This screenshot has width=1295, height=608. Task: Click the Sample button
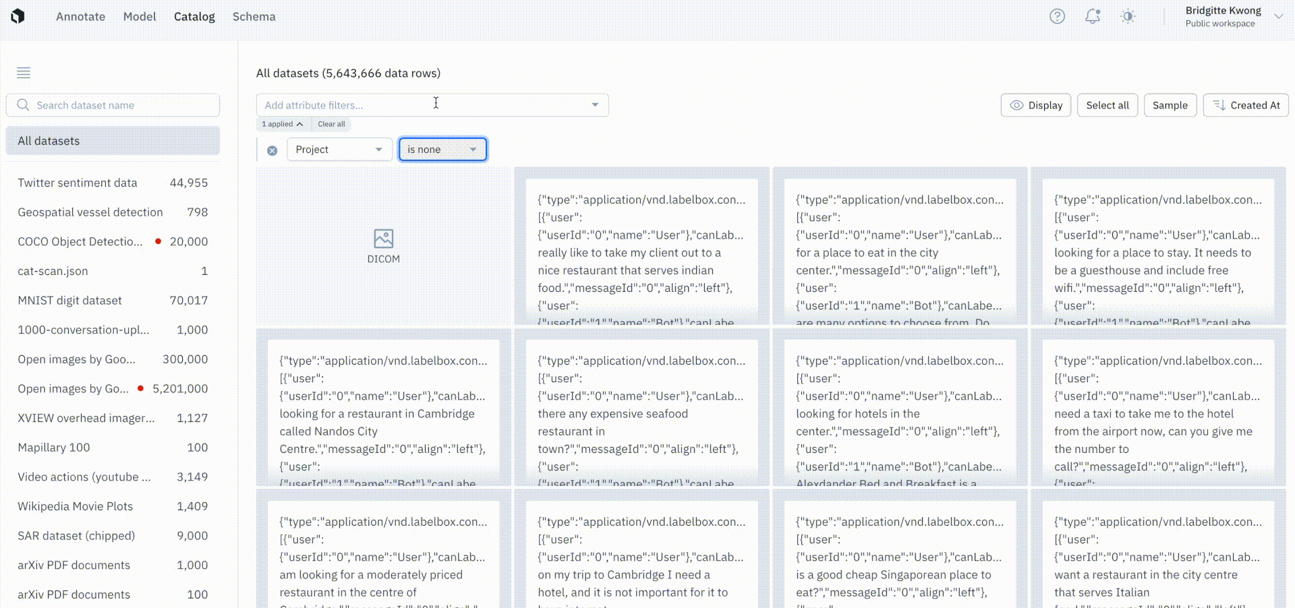click(x=1170, y=105)
